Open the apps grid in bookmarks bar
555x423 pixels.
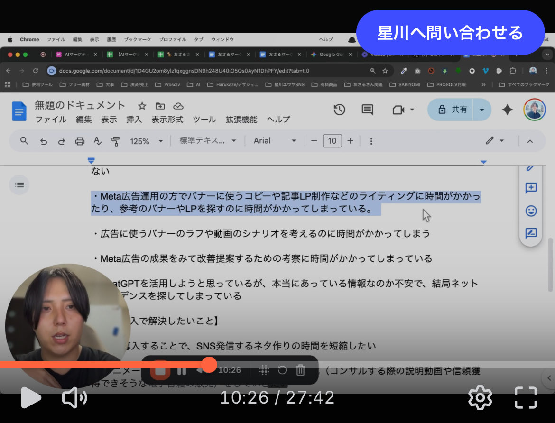point(8,84)
